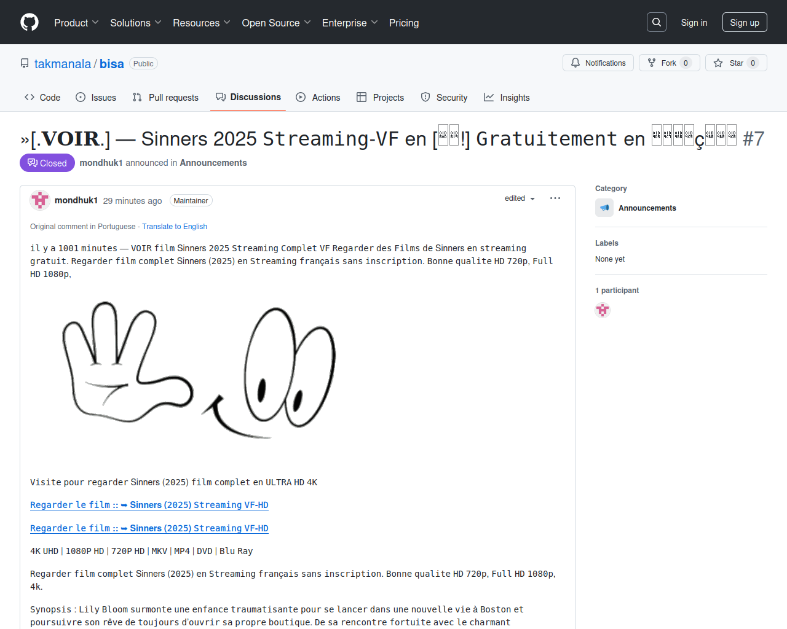Click the 'None yet' labels text
787x629 pixels.
[x=610, y=259]
